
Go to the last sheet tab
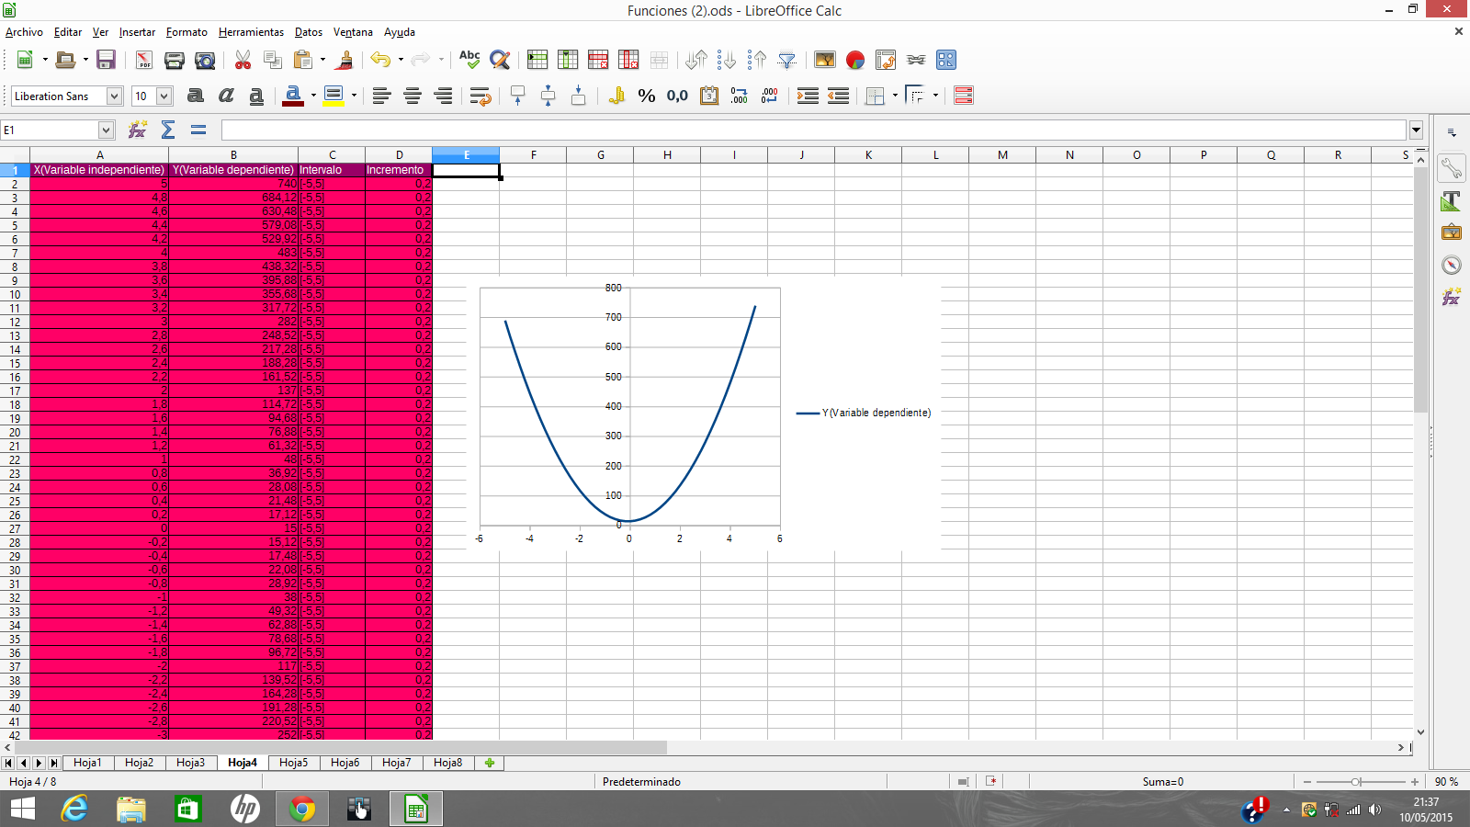pos(54,763)
